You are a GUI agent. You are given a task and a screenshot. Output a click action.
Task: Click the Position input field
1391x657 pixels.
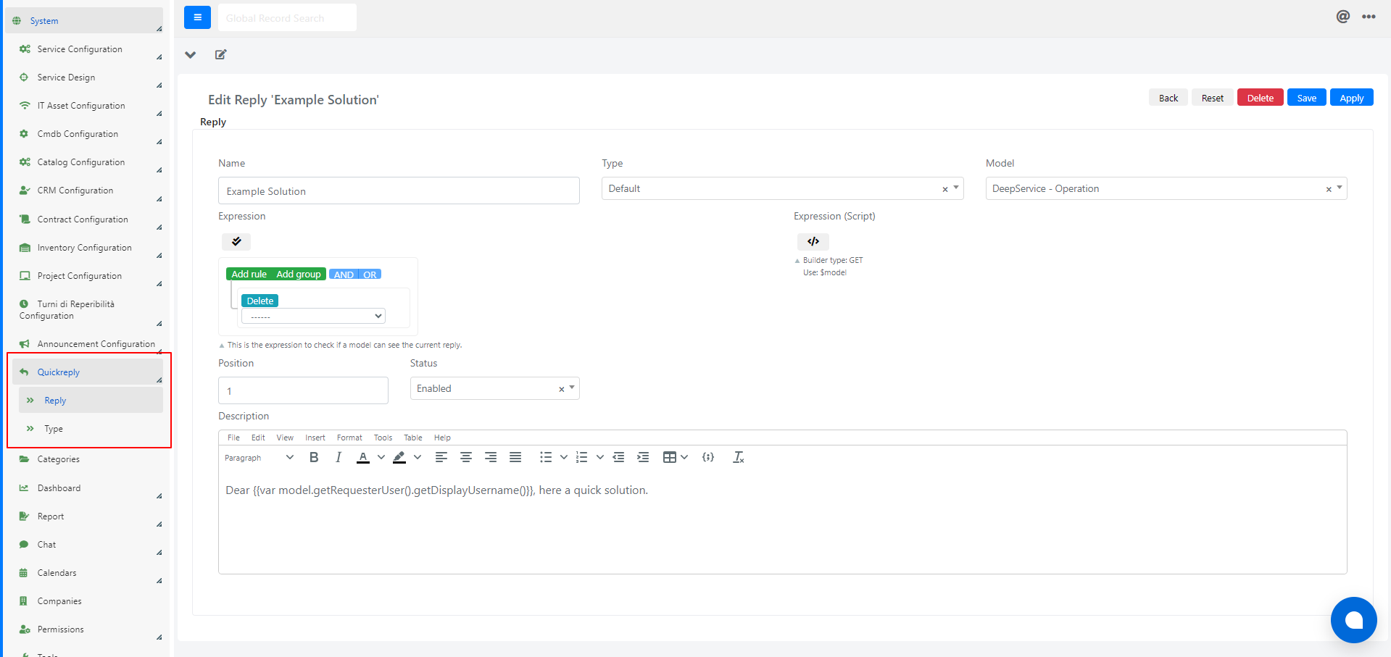point(303,390)
